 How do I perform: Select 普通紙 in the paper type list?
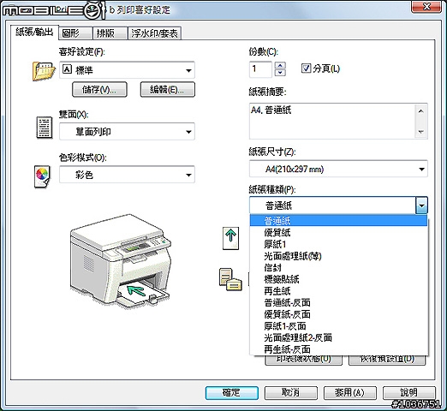click(338, 221)
